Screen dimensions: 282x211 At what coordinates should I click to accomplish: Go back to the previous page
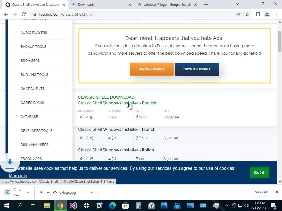[x=6, y=14]
